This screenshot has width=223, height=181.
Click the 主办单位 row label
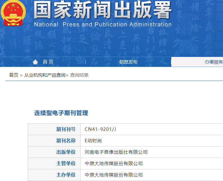pyautogui.click(x=66, y=175)
